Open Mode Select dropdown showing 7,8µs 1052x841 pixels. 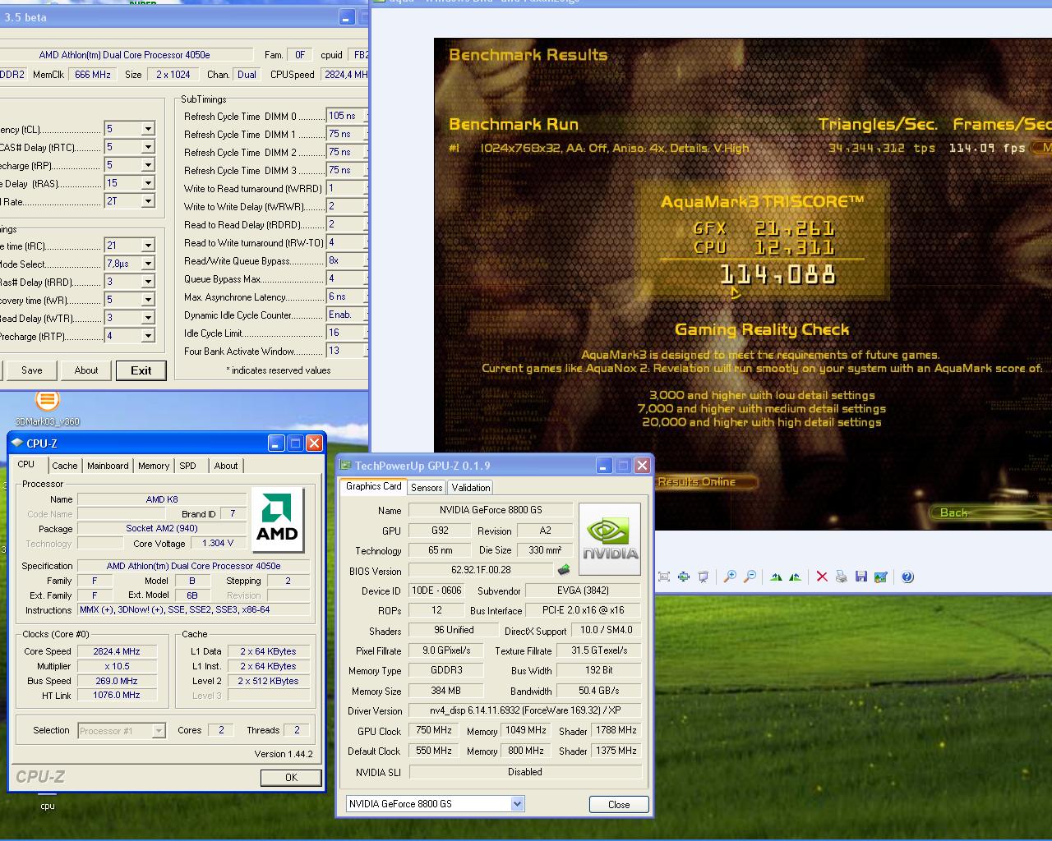click(x=148, y=264)
